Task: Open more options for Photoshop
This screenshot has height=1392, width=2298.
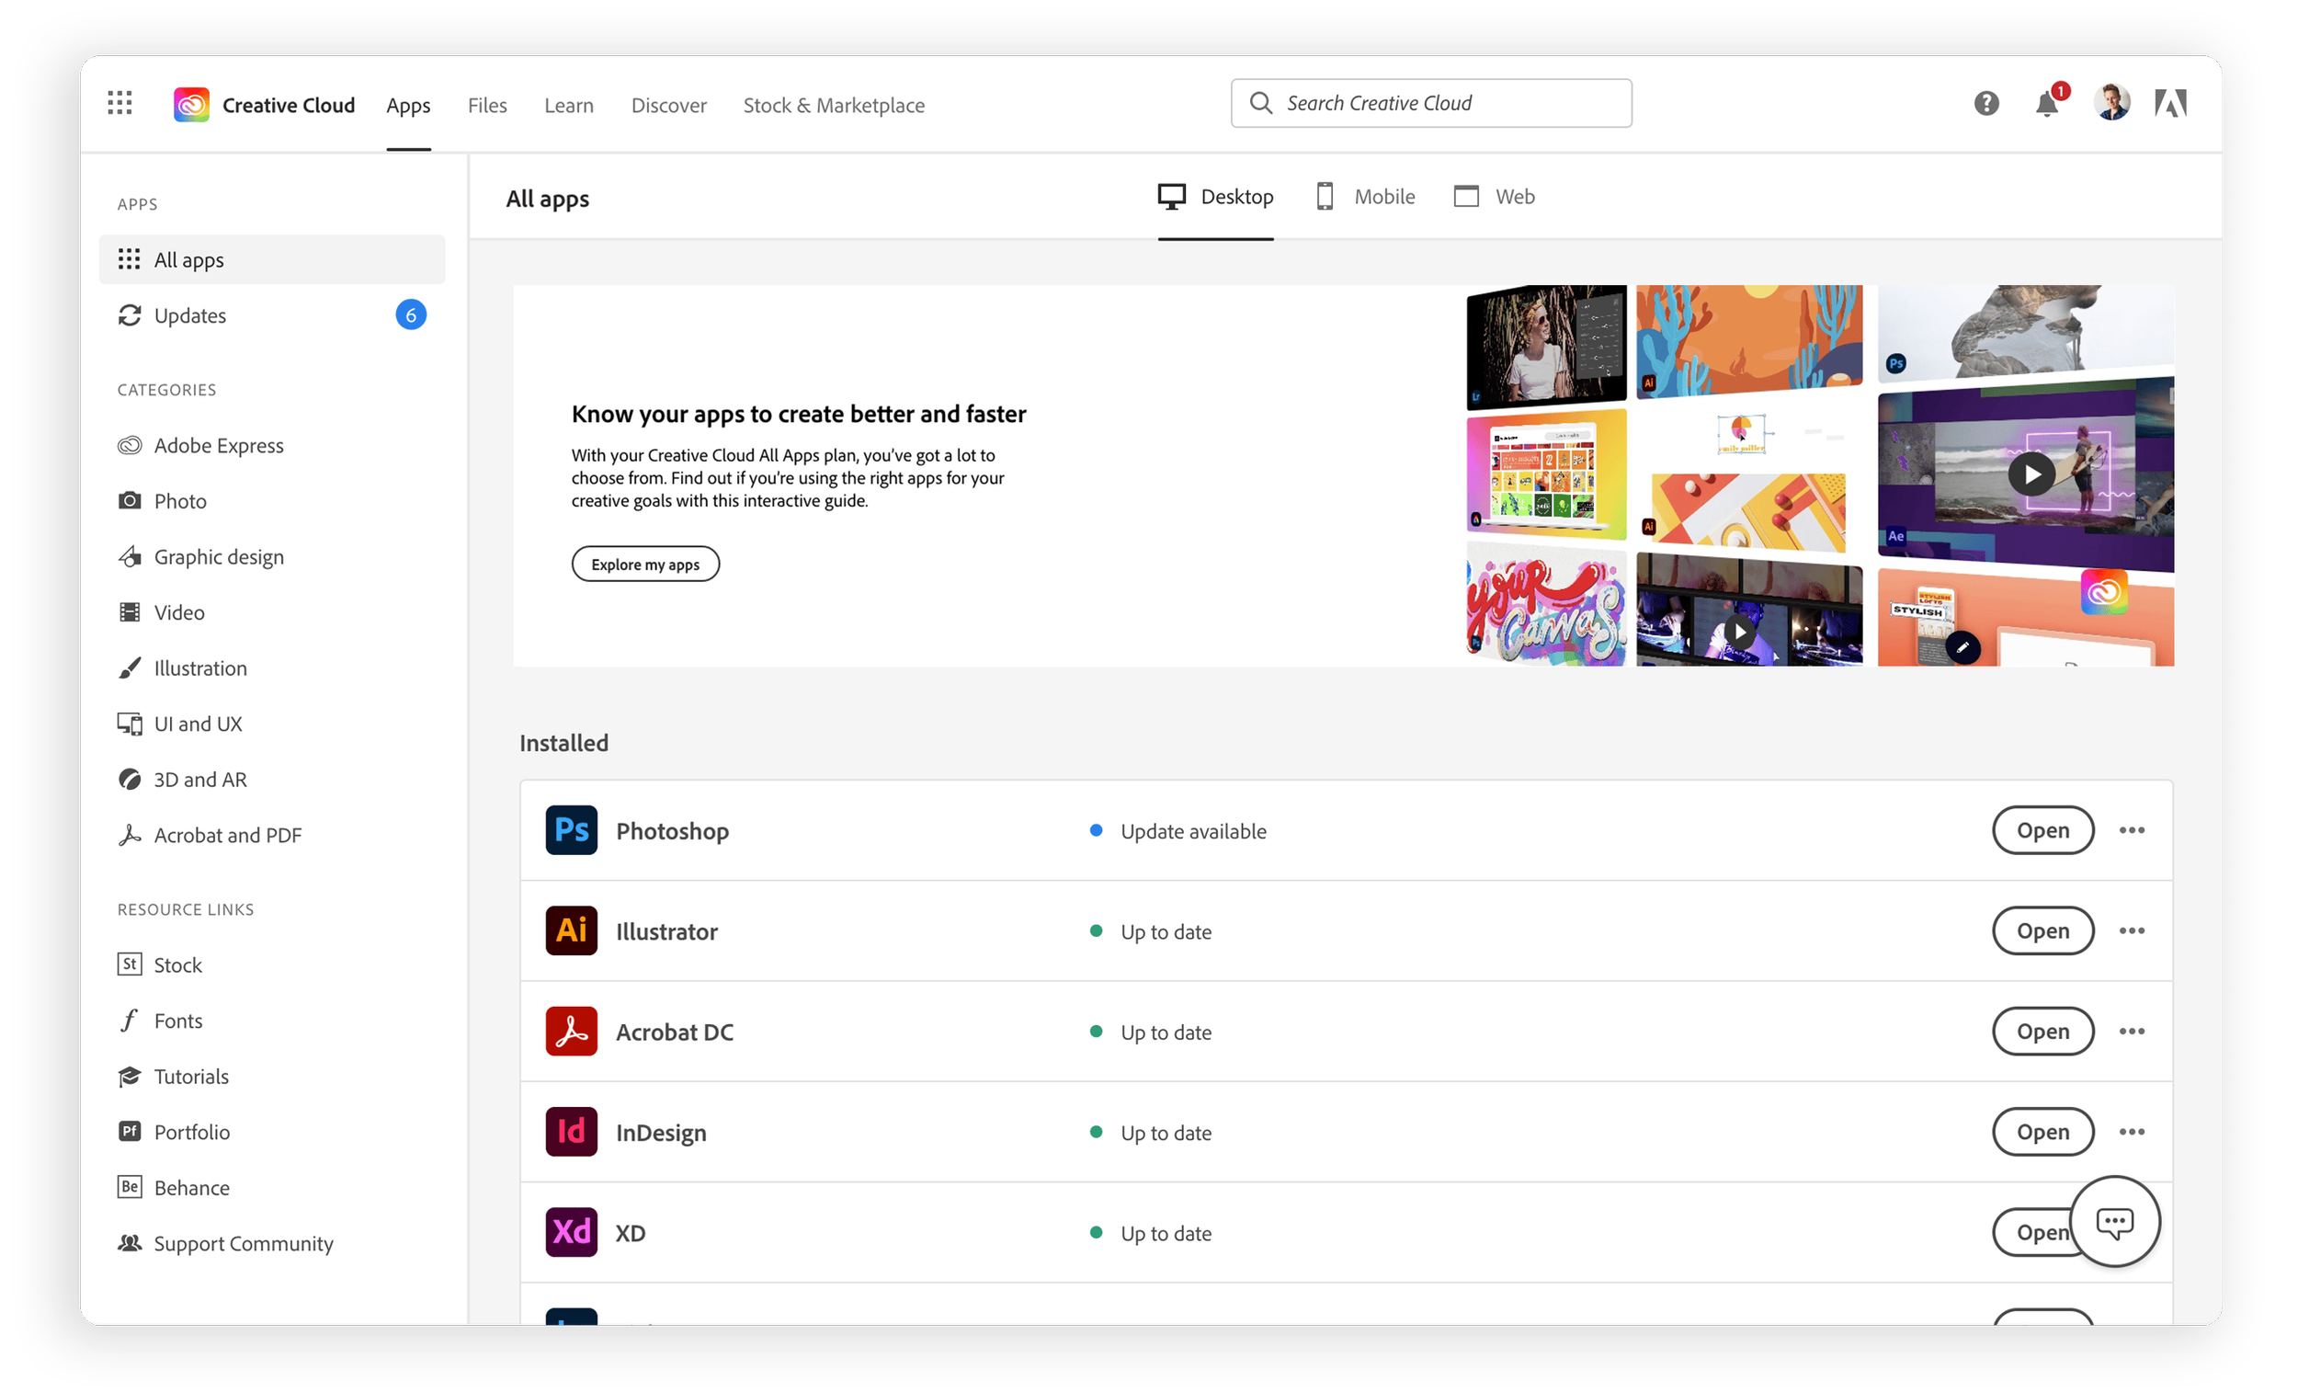Action: (2132, 830)
